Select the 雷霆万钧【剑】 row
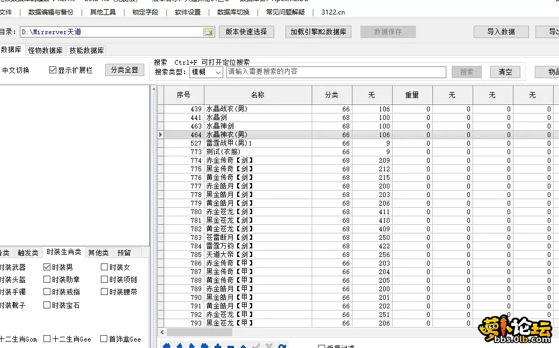The image size is (559, 348). coord(358,246)
